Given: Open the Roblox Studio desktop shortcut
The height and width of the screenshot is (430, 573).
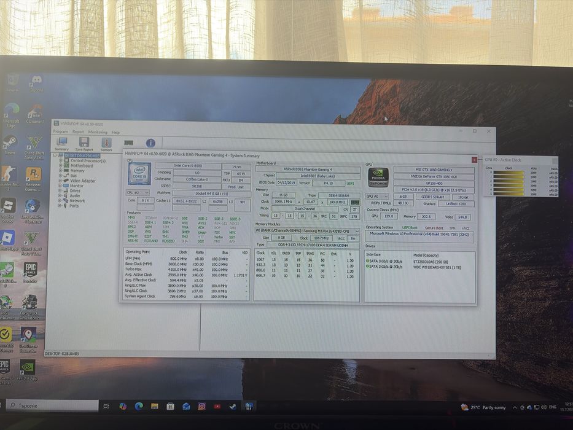Looking at the screenshot, I should [8, 211].
